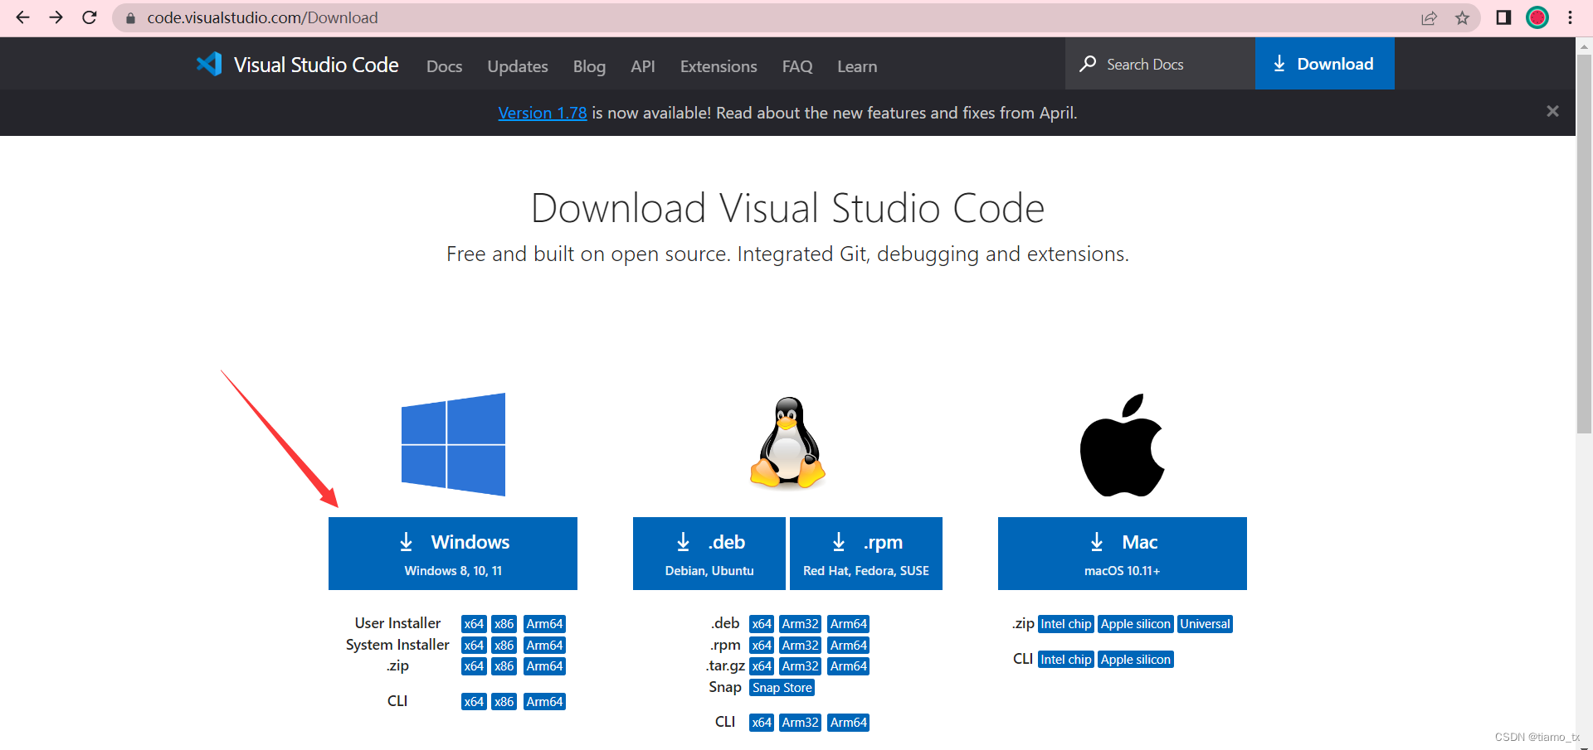
Task: Close the version announcement banner
Action: pyautogui.click(x=1552, y=111)
